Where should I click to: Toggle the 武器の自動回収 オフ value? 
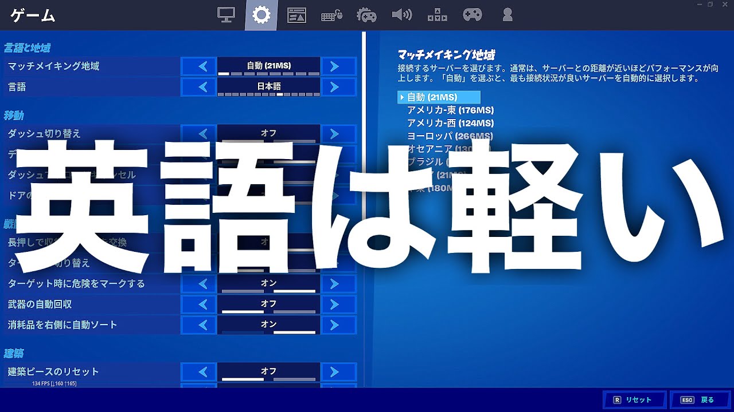[269, 304]
